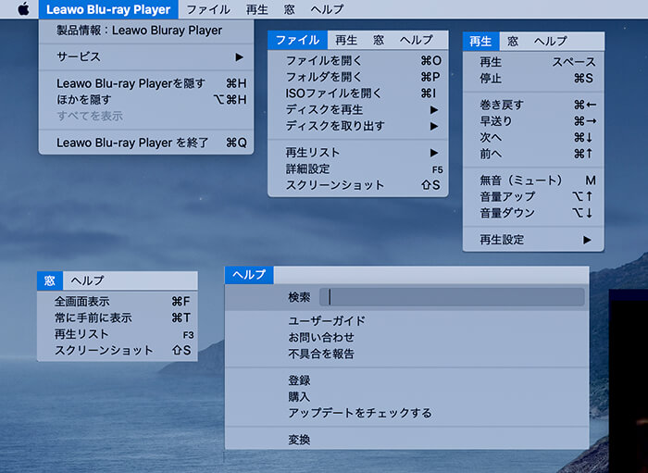Select 停止 menu entry
This screenshot has height=473, width=648.
(x=533, y=79)
